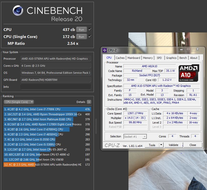Select ranking row Xeon Platinum 8168
Screen dimensions: 207x190
47,119
